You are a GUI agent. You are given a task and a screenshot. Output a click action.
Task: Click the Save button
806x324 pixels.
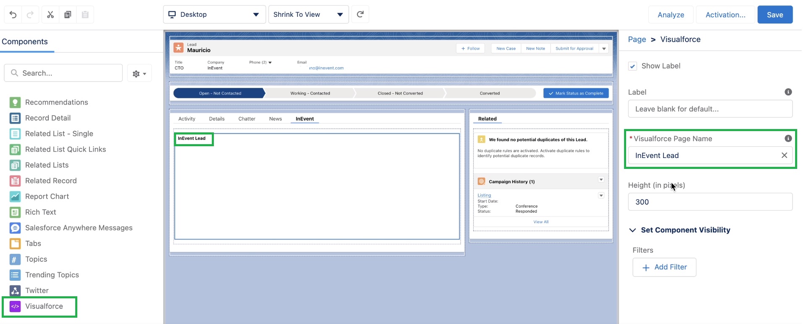(775, 15)
